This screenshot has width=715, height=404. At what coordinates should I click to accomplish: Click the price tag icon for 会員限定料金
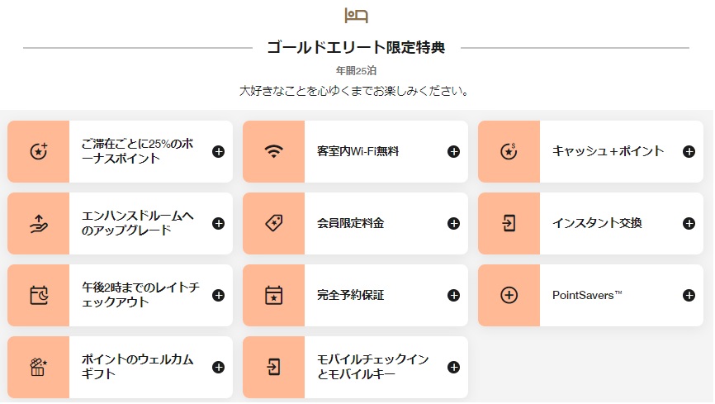tap(273, 223)
